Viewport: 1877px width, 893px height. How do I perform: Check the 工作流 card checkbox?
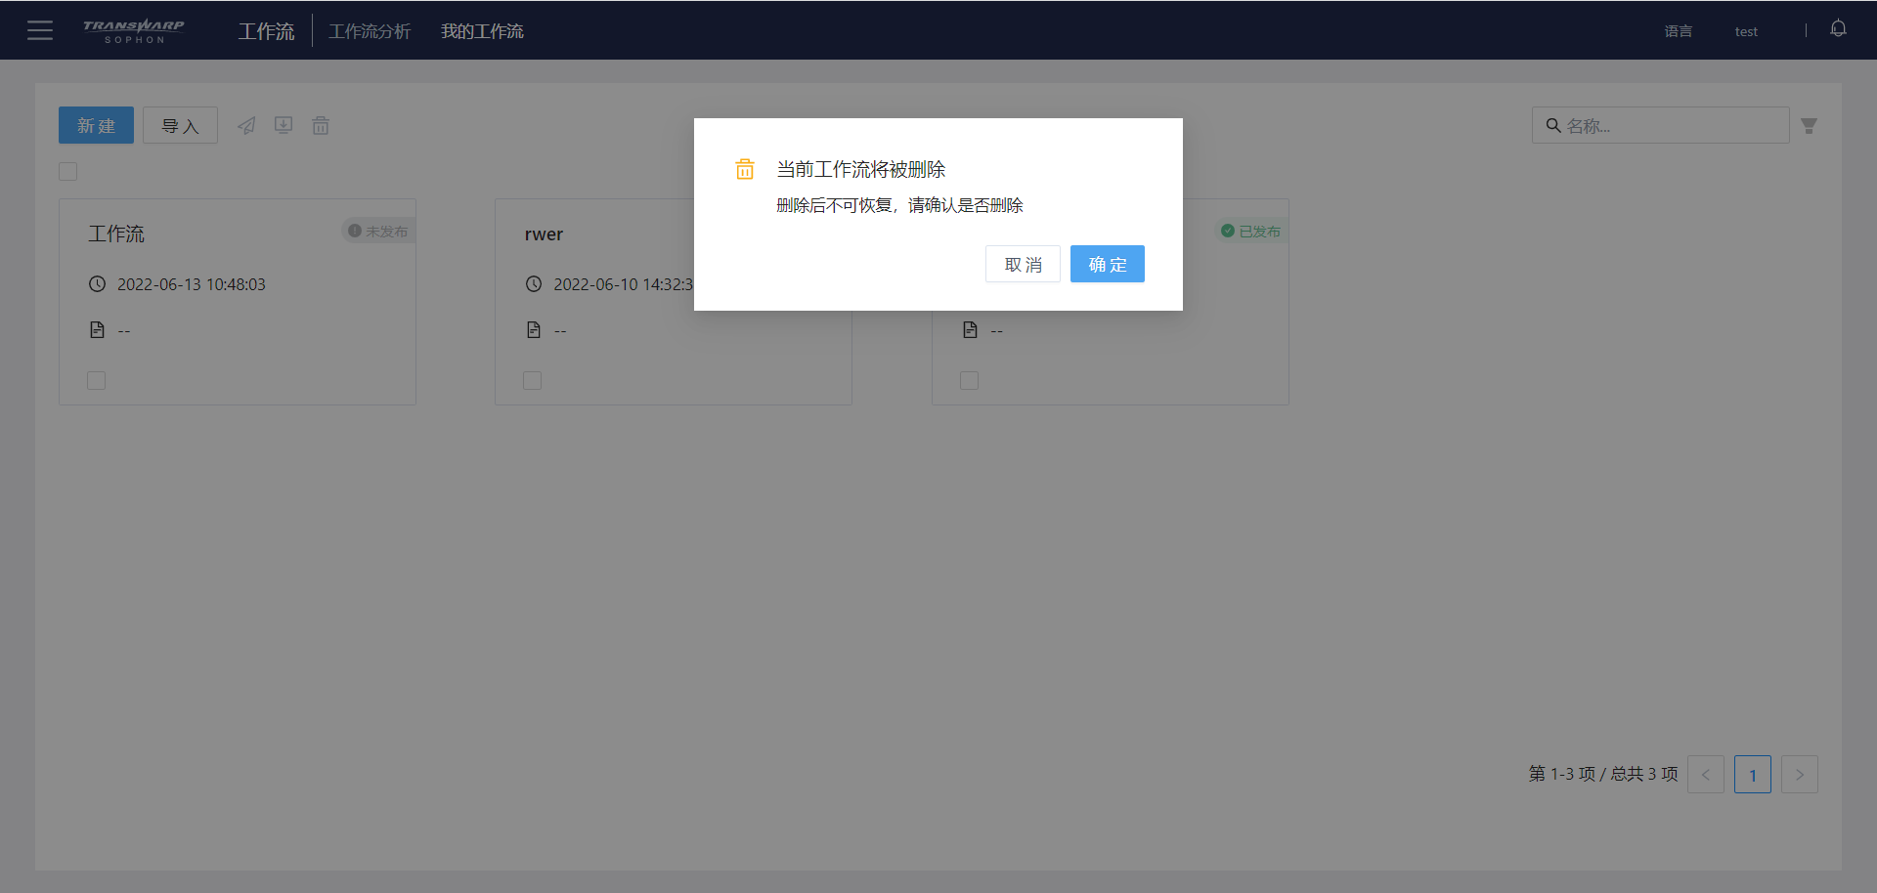[96, 380]
